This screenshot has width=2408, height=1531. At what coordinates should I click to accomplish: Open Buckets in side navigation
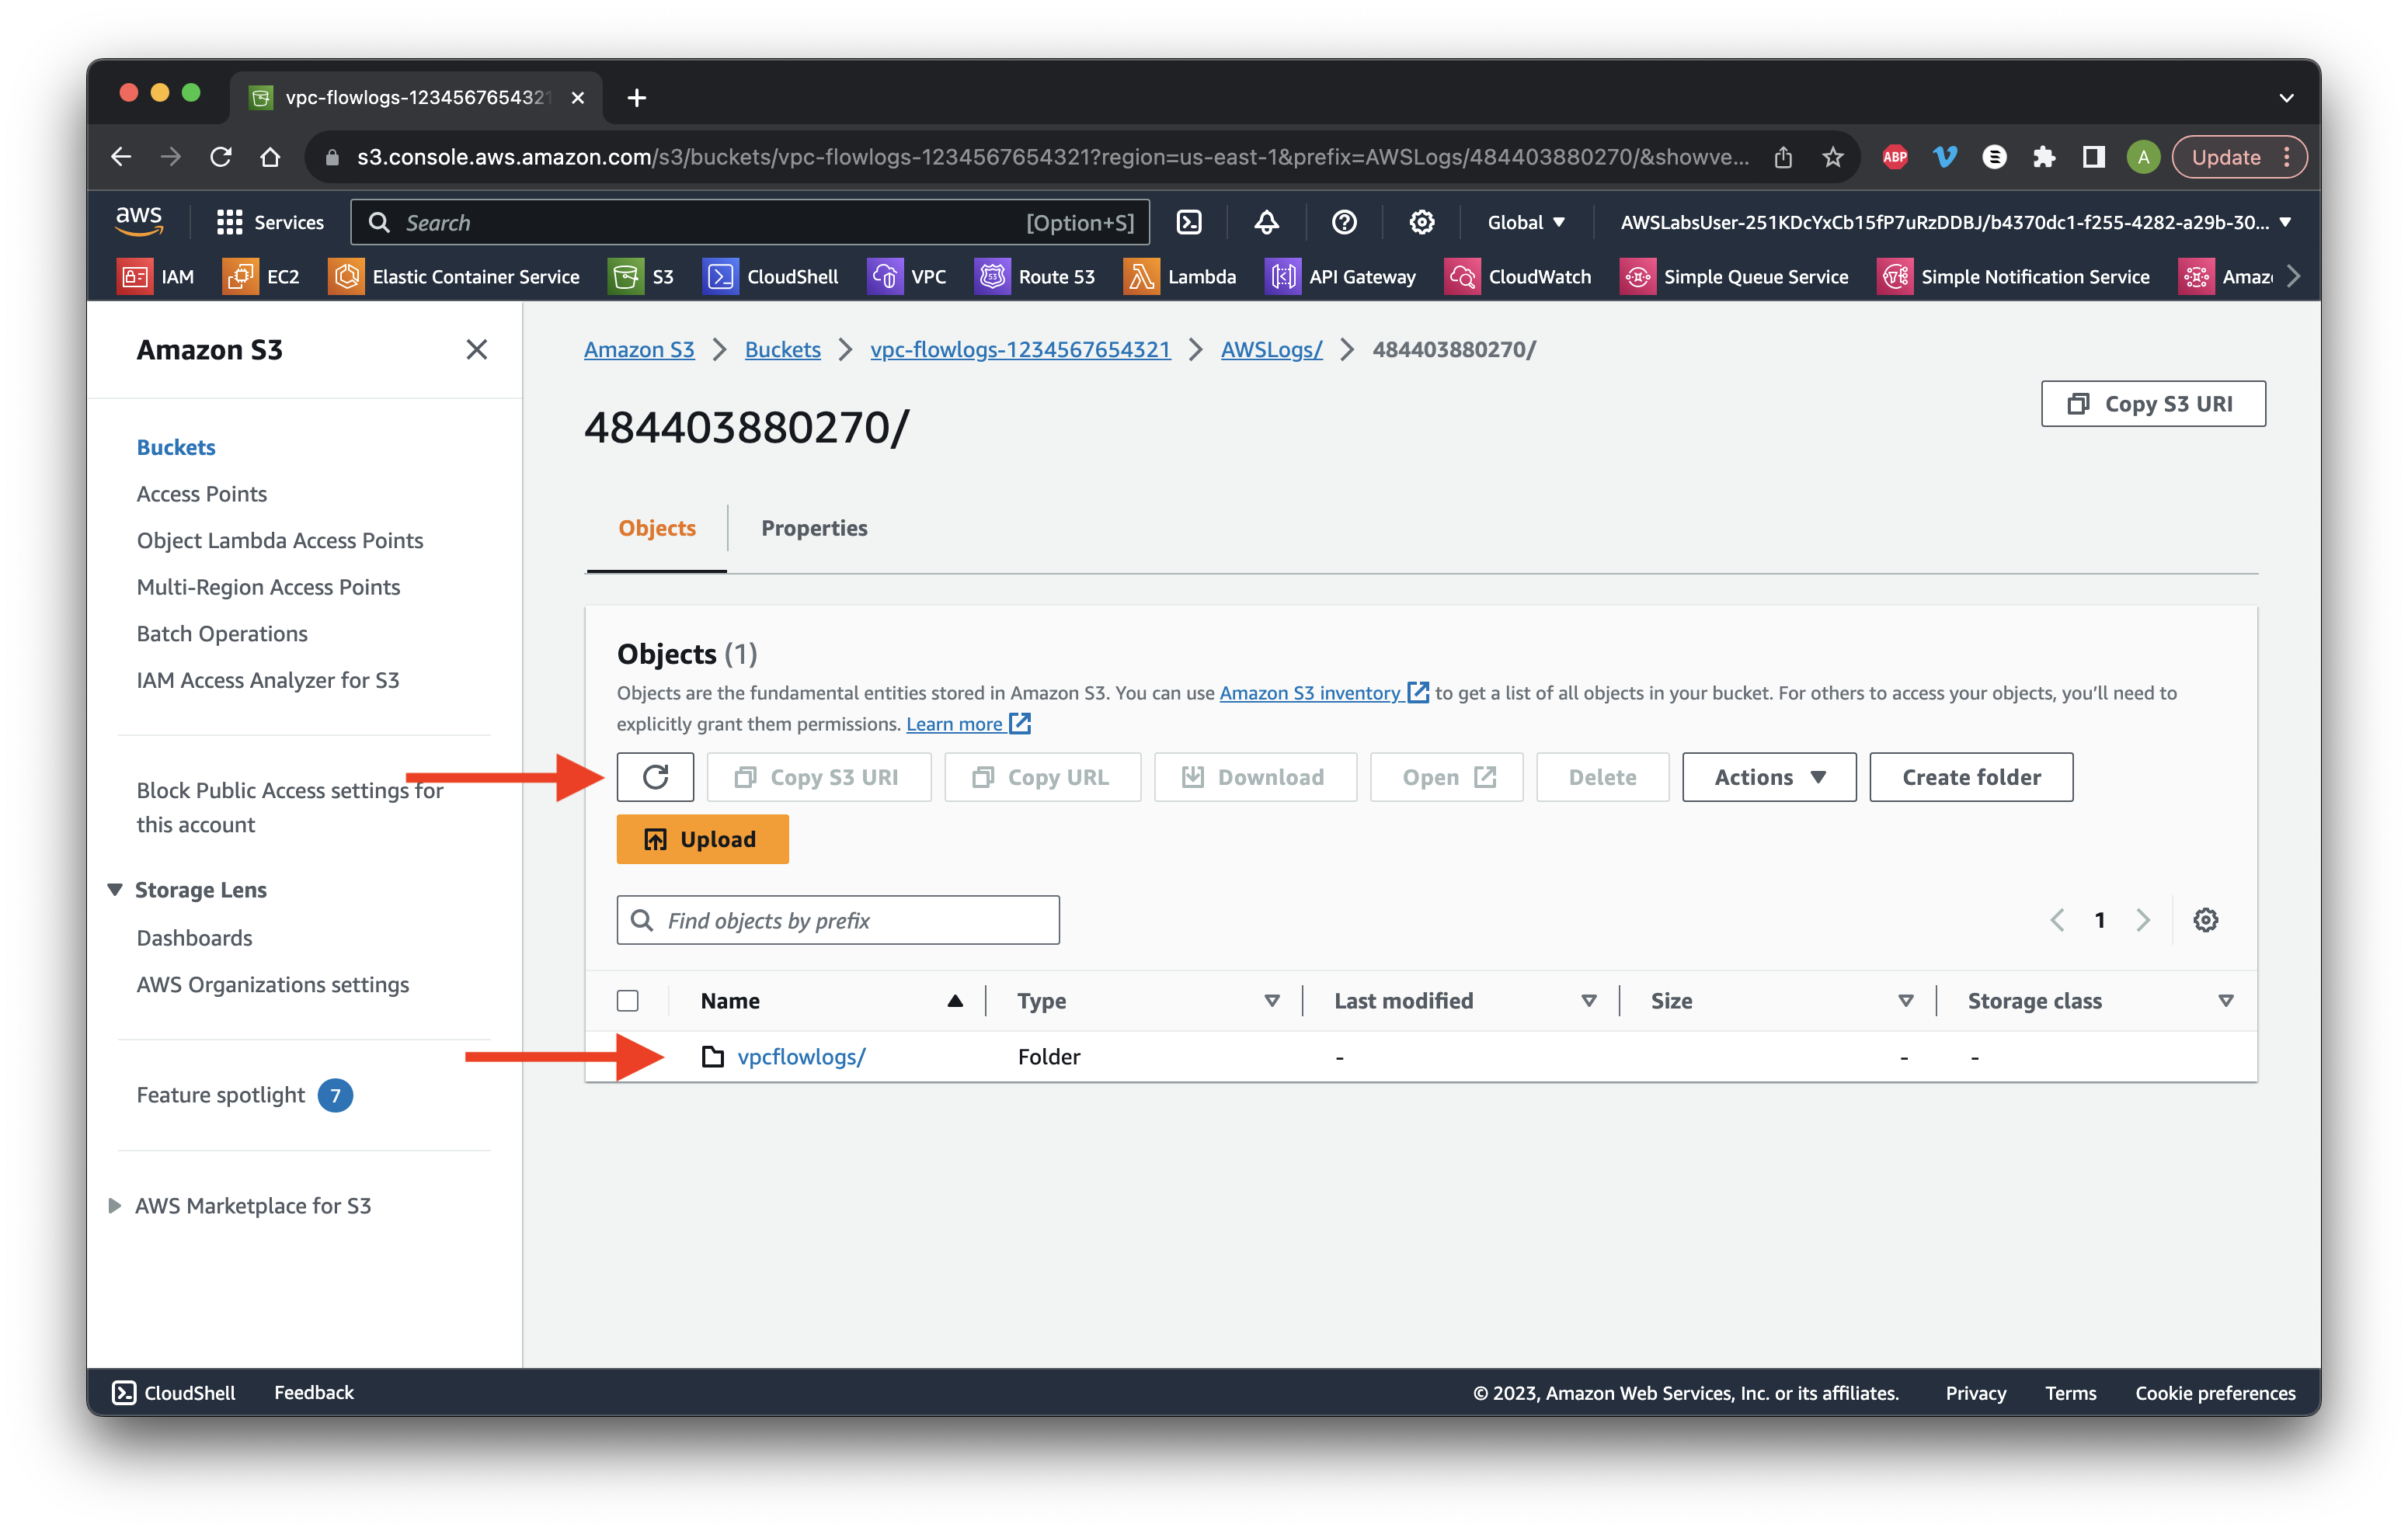tap(176, 446)
